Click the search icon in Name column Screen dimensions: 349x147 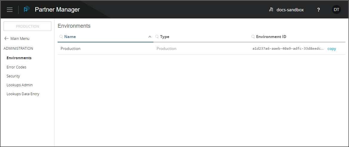pyautogui.click(x=61, y=37)
